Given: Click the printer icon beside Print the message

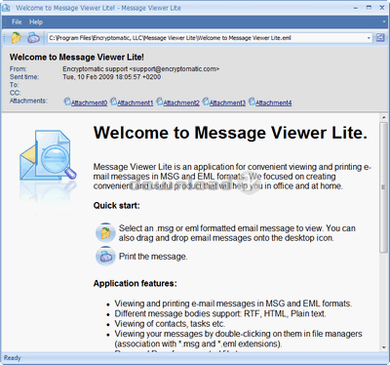Looking at the screenshot, I should (x=105, y=256).
